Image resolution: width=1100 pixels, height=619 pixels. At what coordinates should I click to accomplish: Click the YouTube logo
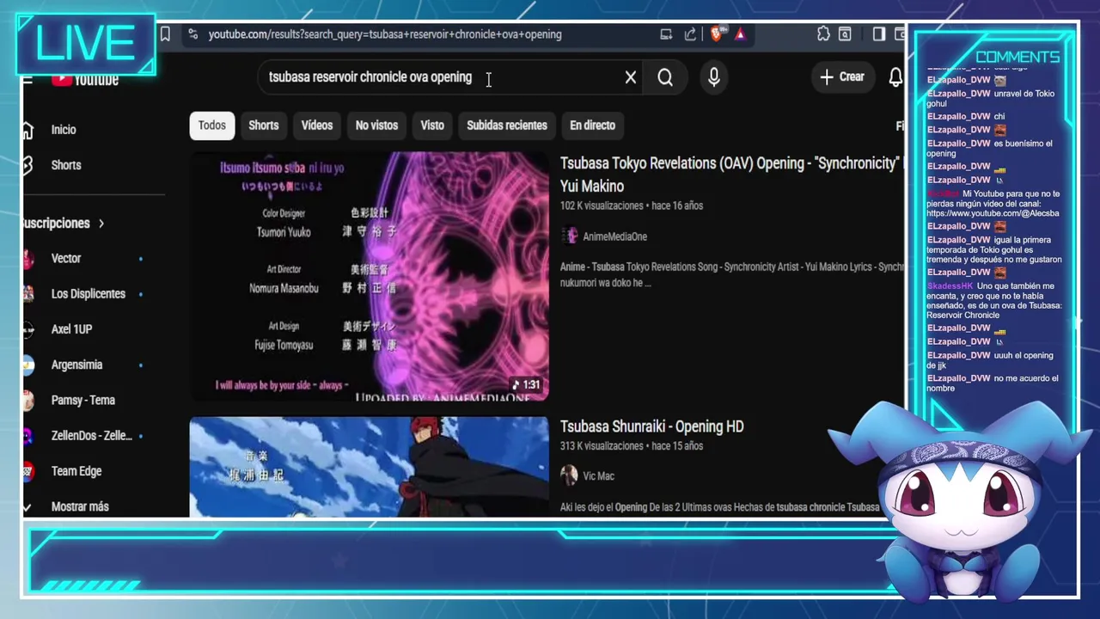85,79
